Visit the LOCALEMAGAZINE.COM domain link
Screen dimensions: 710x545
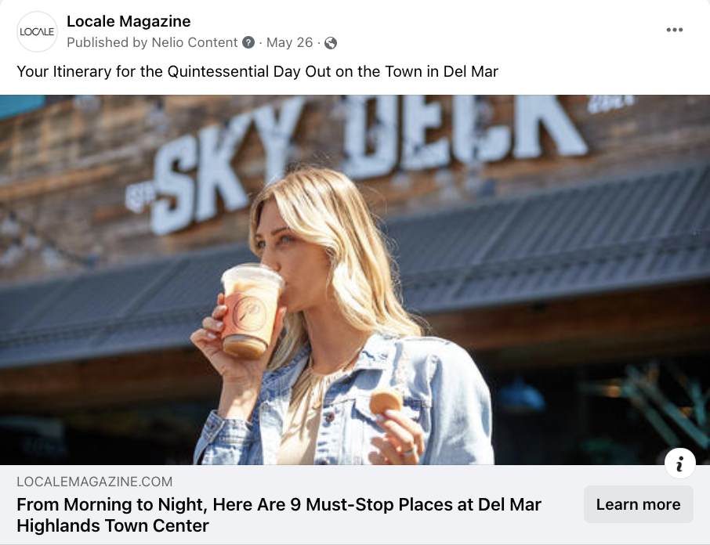point(95,482)
